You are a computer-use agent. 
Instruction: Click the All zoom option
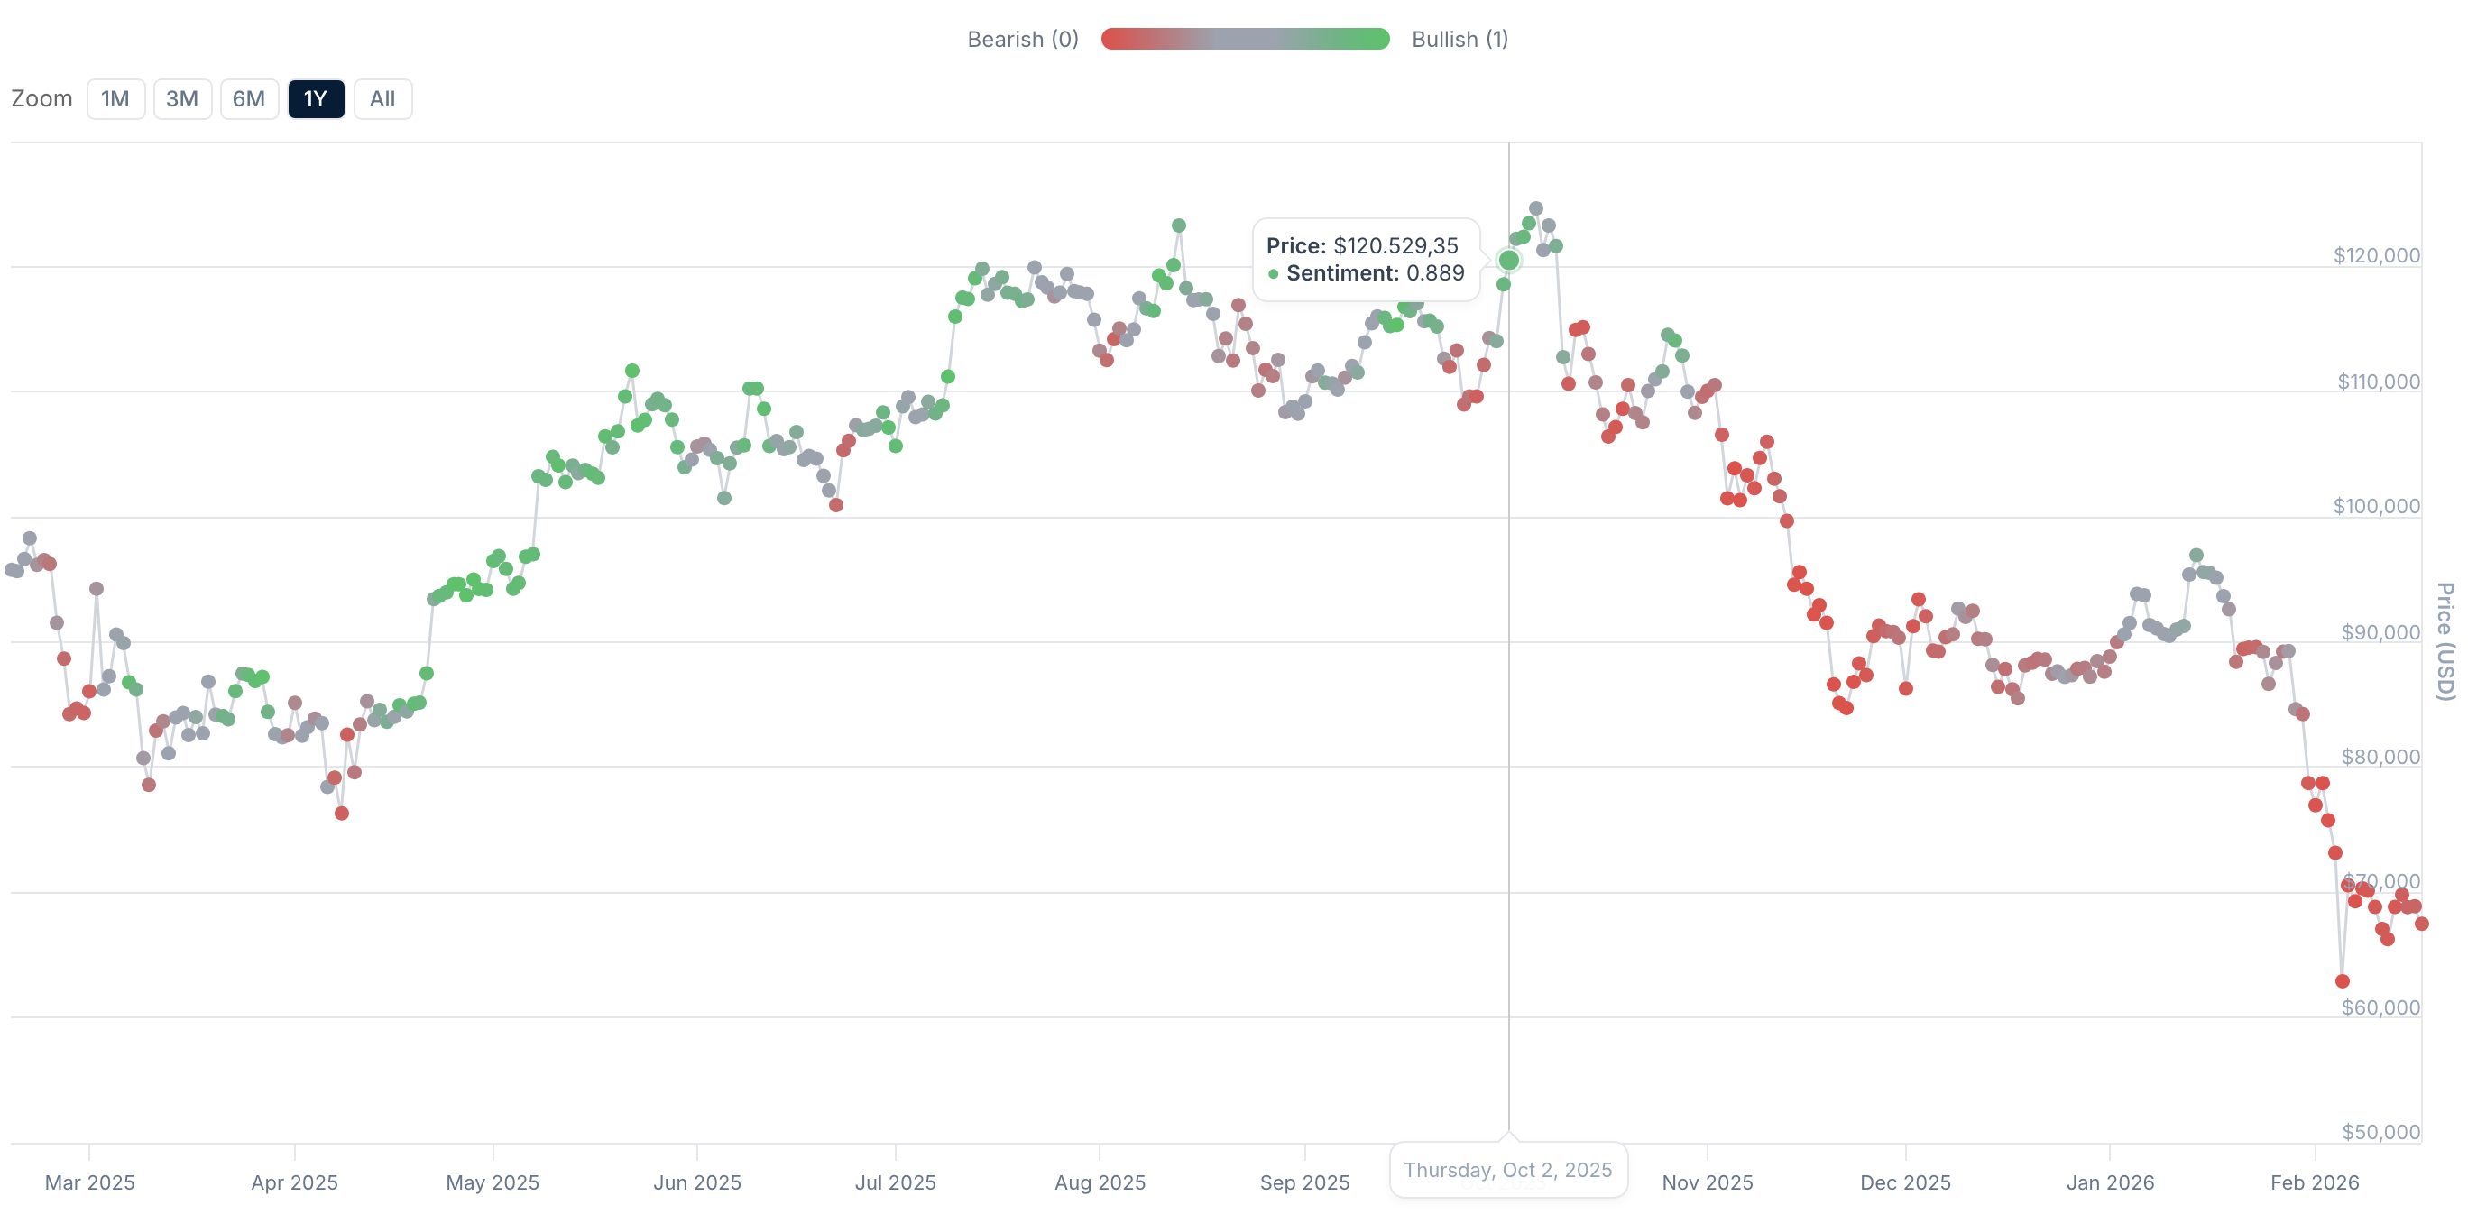[x=382, y=98]
